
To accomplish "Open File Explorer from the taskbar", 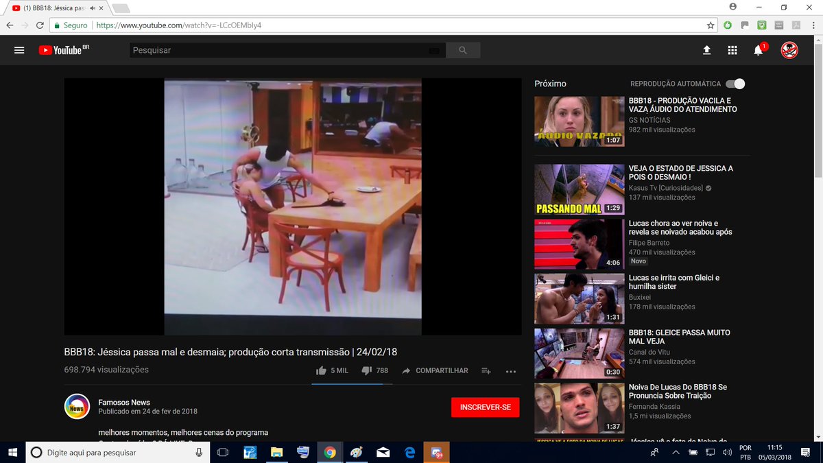I will click(x=276, y=452).
